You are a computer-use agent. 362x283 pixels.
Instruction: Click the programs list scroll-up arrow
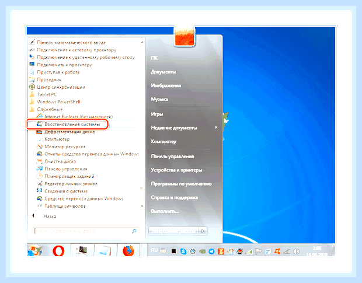pyautogui.click(x=142, y=42)
